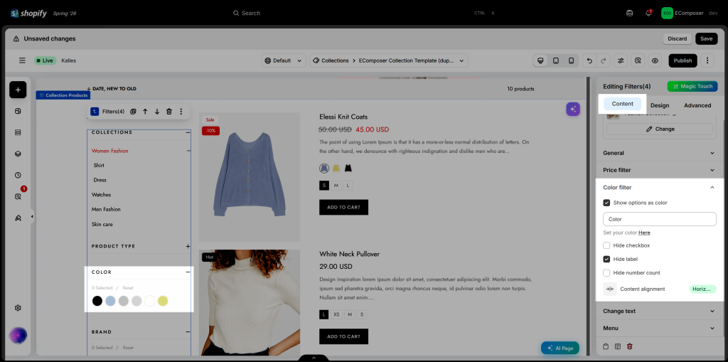Select size XS for White Neck Pullover
The image size is (728, 362).
pyautogui.click(x=336, y=314)
